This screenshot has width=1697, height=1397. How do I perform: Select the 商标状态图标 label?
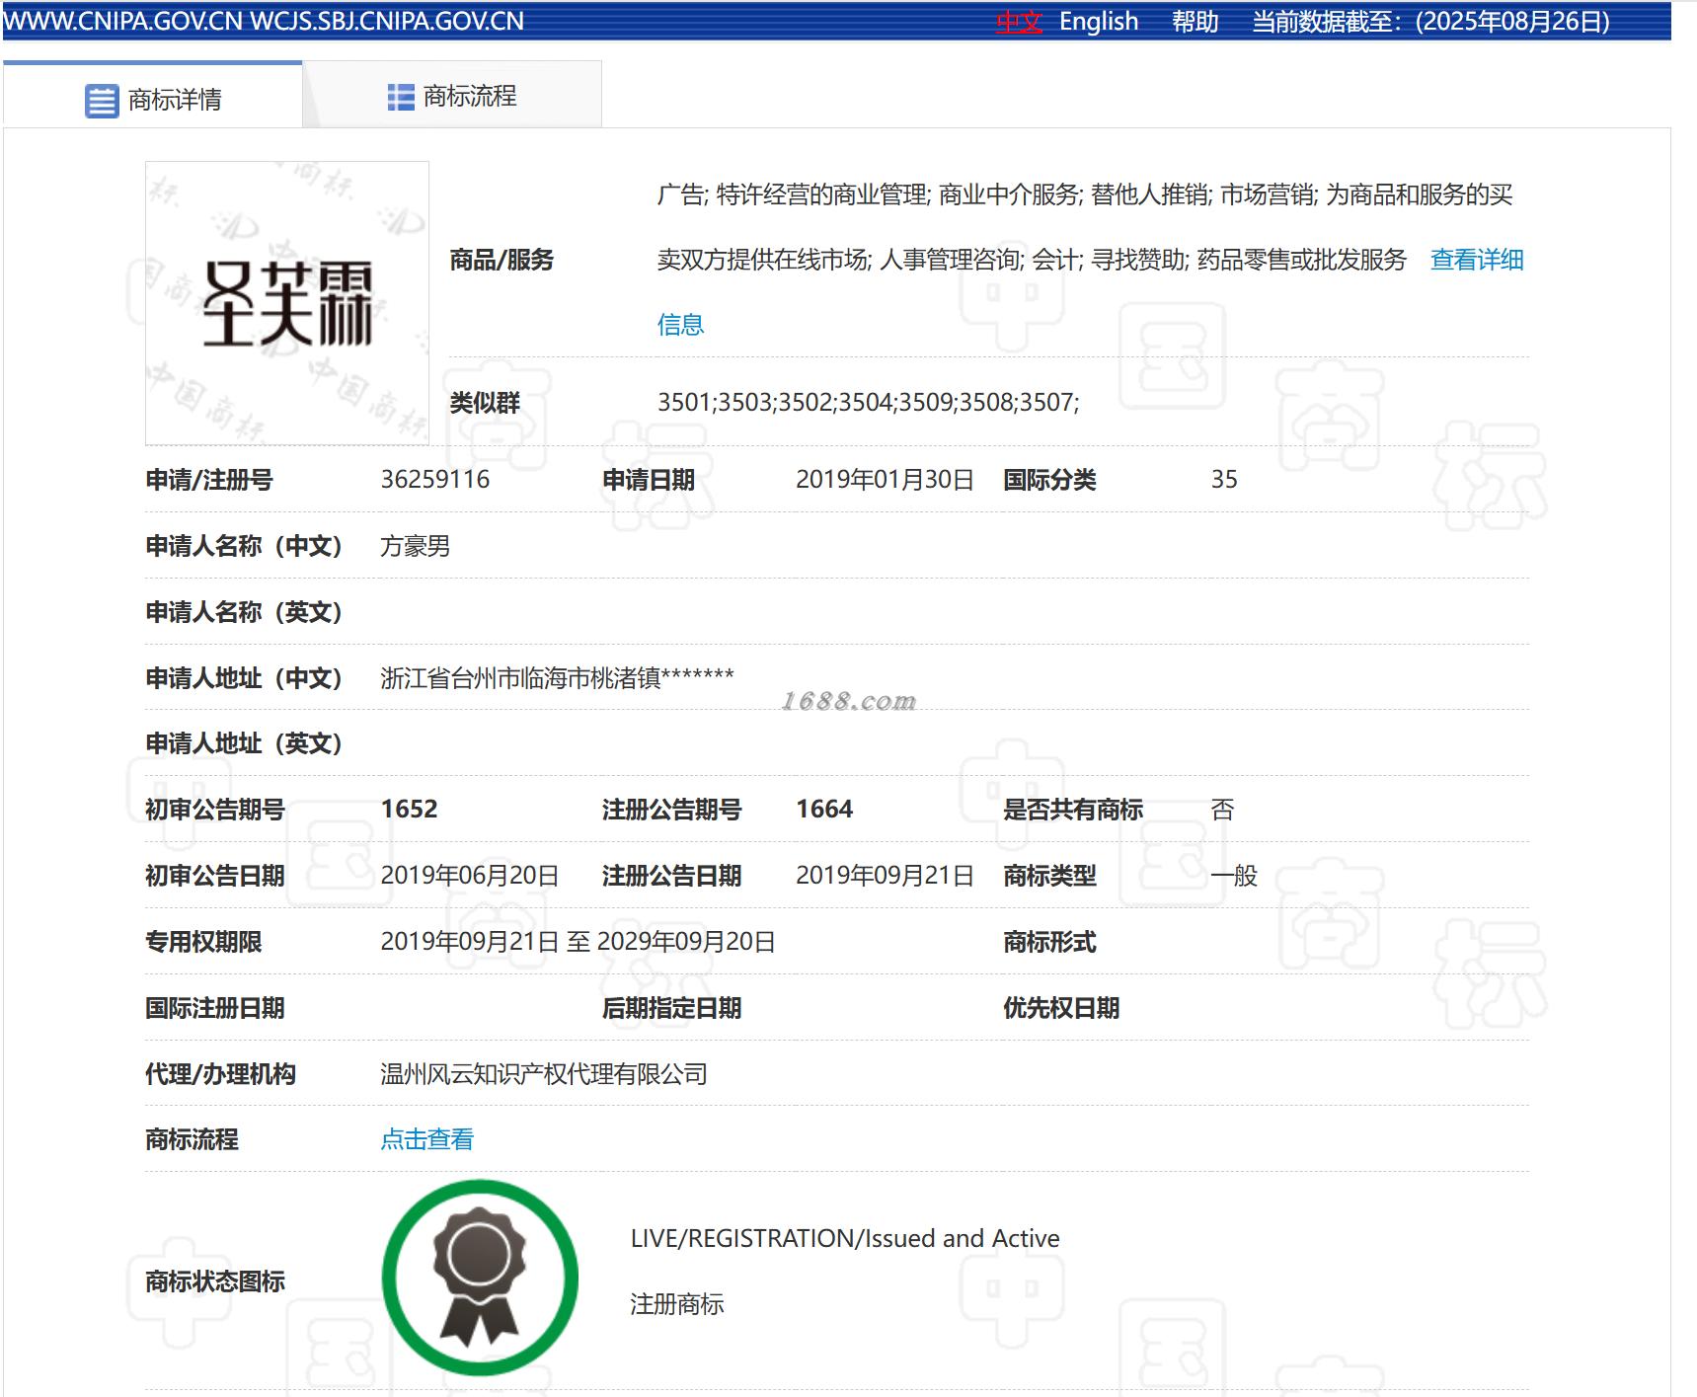(215, 1281)
